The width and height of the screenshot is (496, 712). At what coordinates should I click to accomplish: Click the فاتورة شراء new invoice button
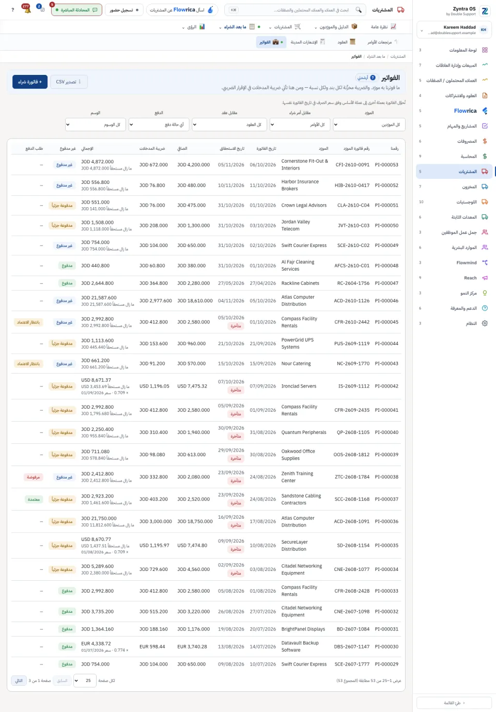pyautogui.click(x=30, y=82)
